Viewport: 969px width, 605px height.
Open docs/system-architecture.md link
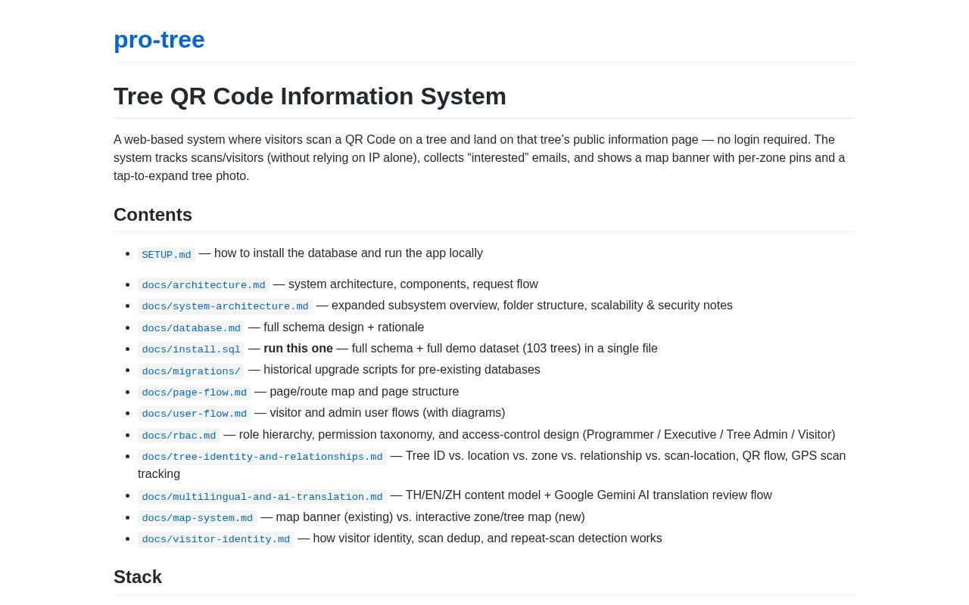click(x=225, y=306)
